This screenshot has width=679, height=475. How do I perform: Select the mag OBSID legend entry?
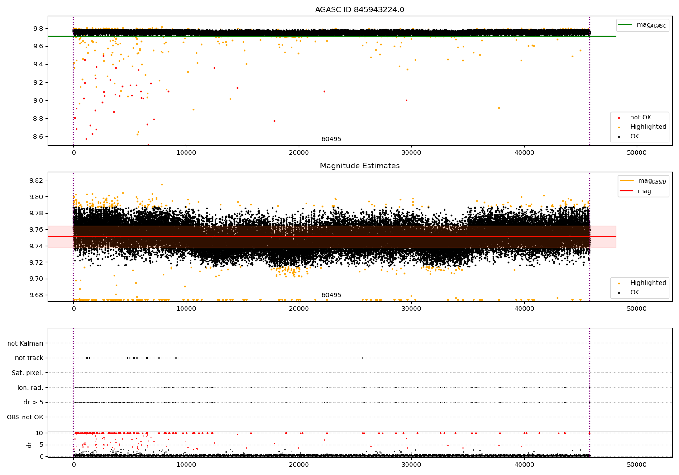(643, 181)
